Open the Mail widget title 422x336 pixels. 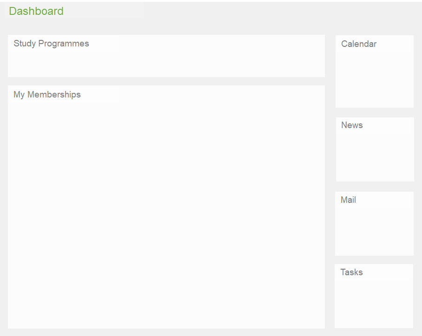(348, 200)
